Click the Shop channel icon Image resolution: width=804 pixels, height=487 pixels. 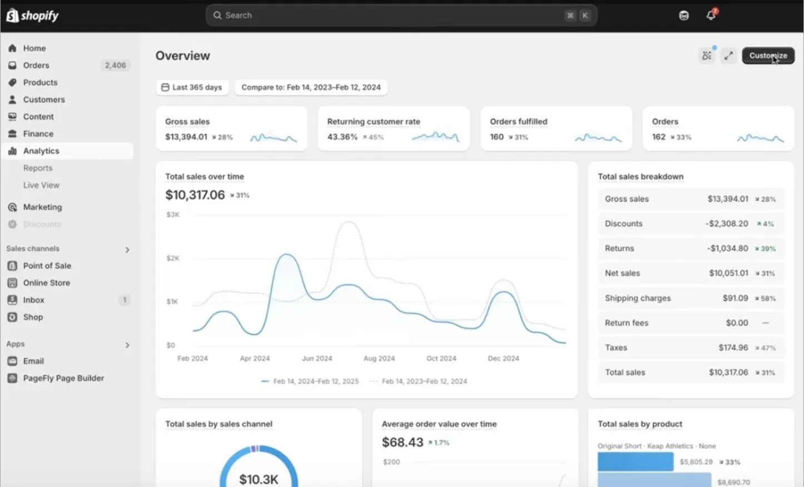pos(12,317)
